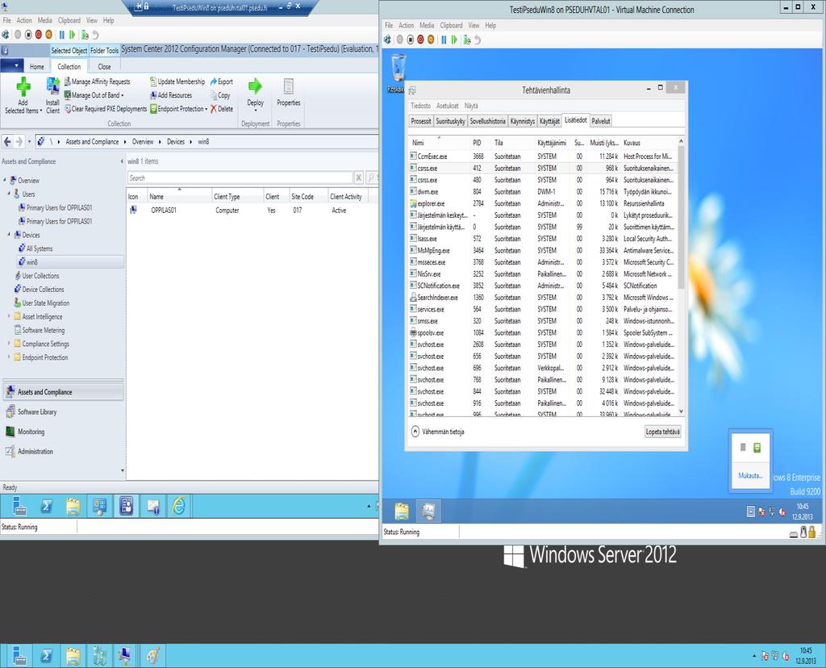Clear the Search box with X
The width and height of the screenshot is (826, 668).
(359, 178)
